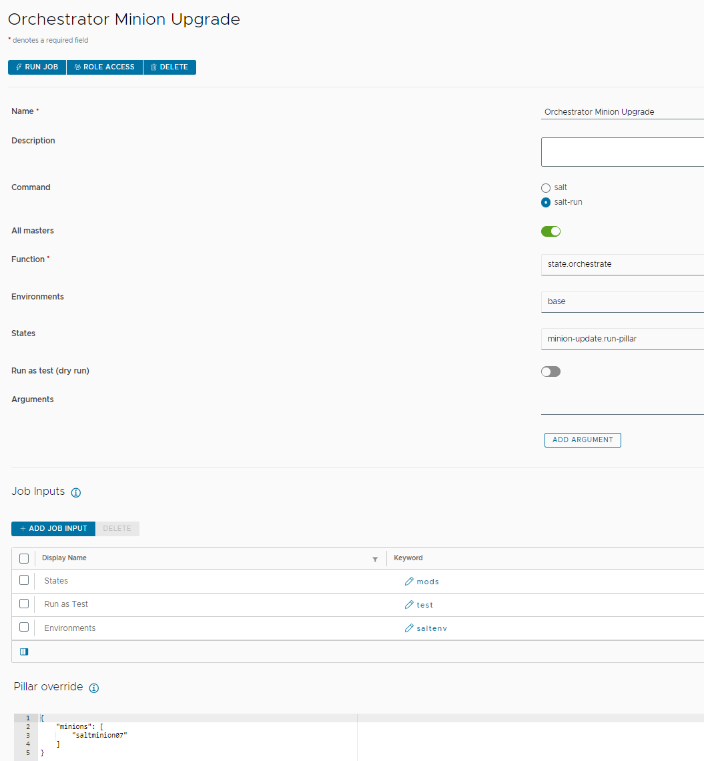Image resolution: width=704 pixels, height=761 pixels.
Task: Open the Environments base dropdown
Action: (623, 302)
